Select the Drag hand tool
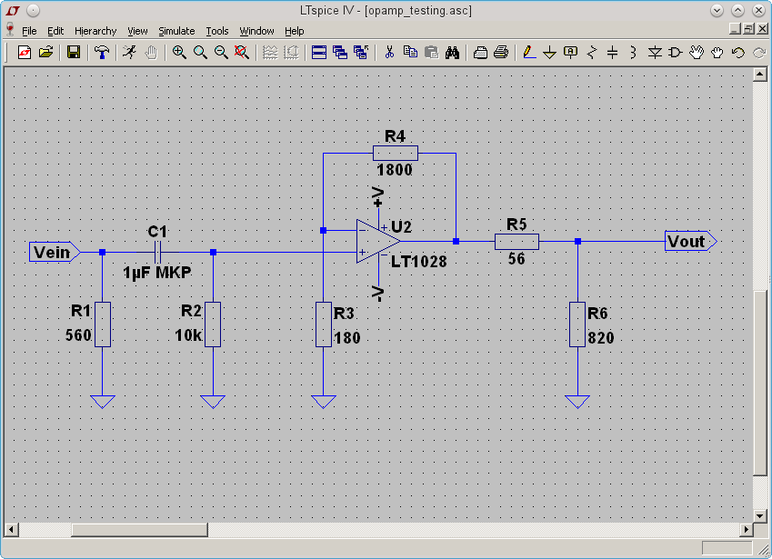This screenshot has width=772, height=559. (717, 52)
